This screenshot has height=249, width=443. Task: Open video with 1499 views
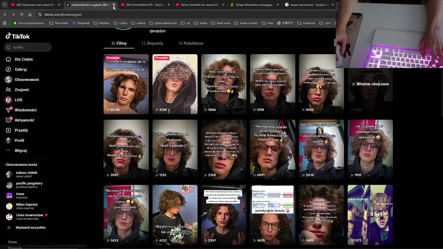coord(321,215)
